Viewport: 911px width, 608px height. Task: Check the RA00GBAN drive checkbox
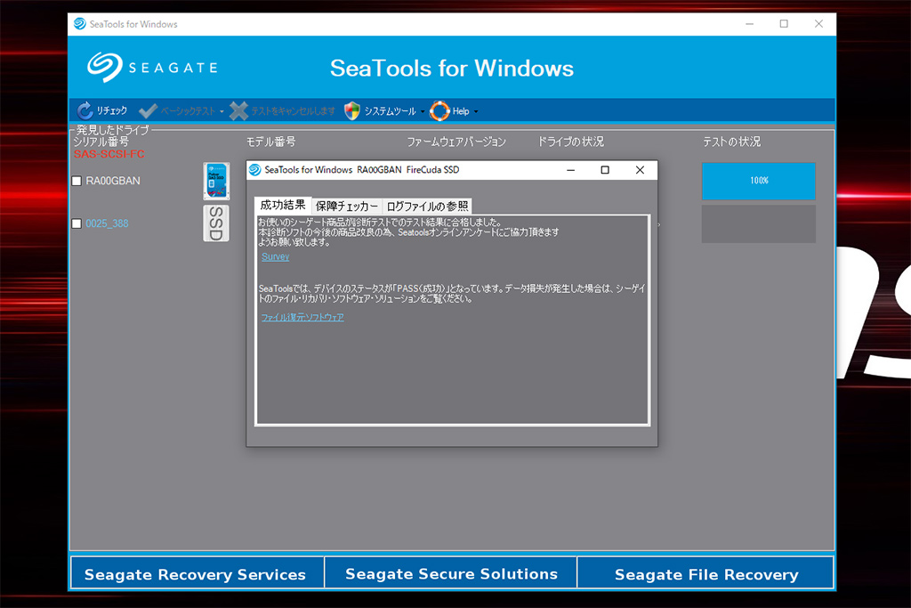[x=77, y=181]
